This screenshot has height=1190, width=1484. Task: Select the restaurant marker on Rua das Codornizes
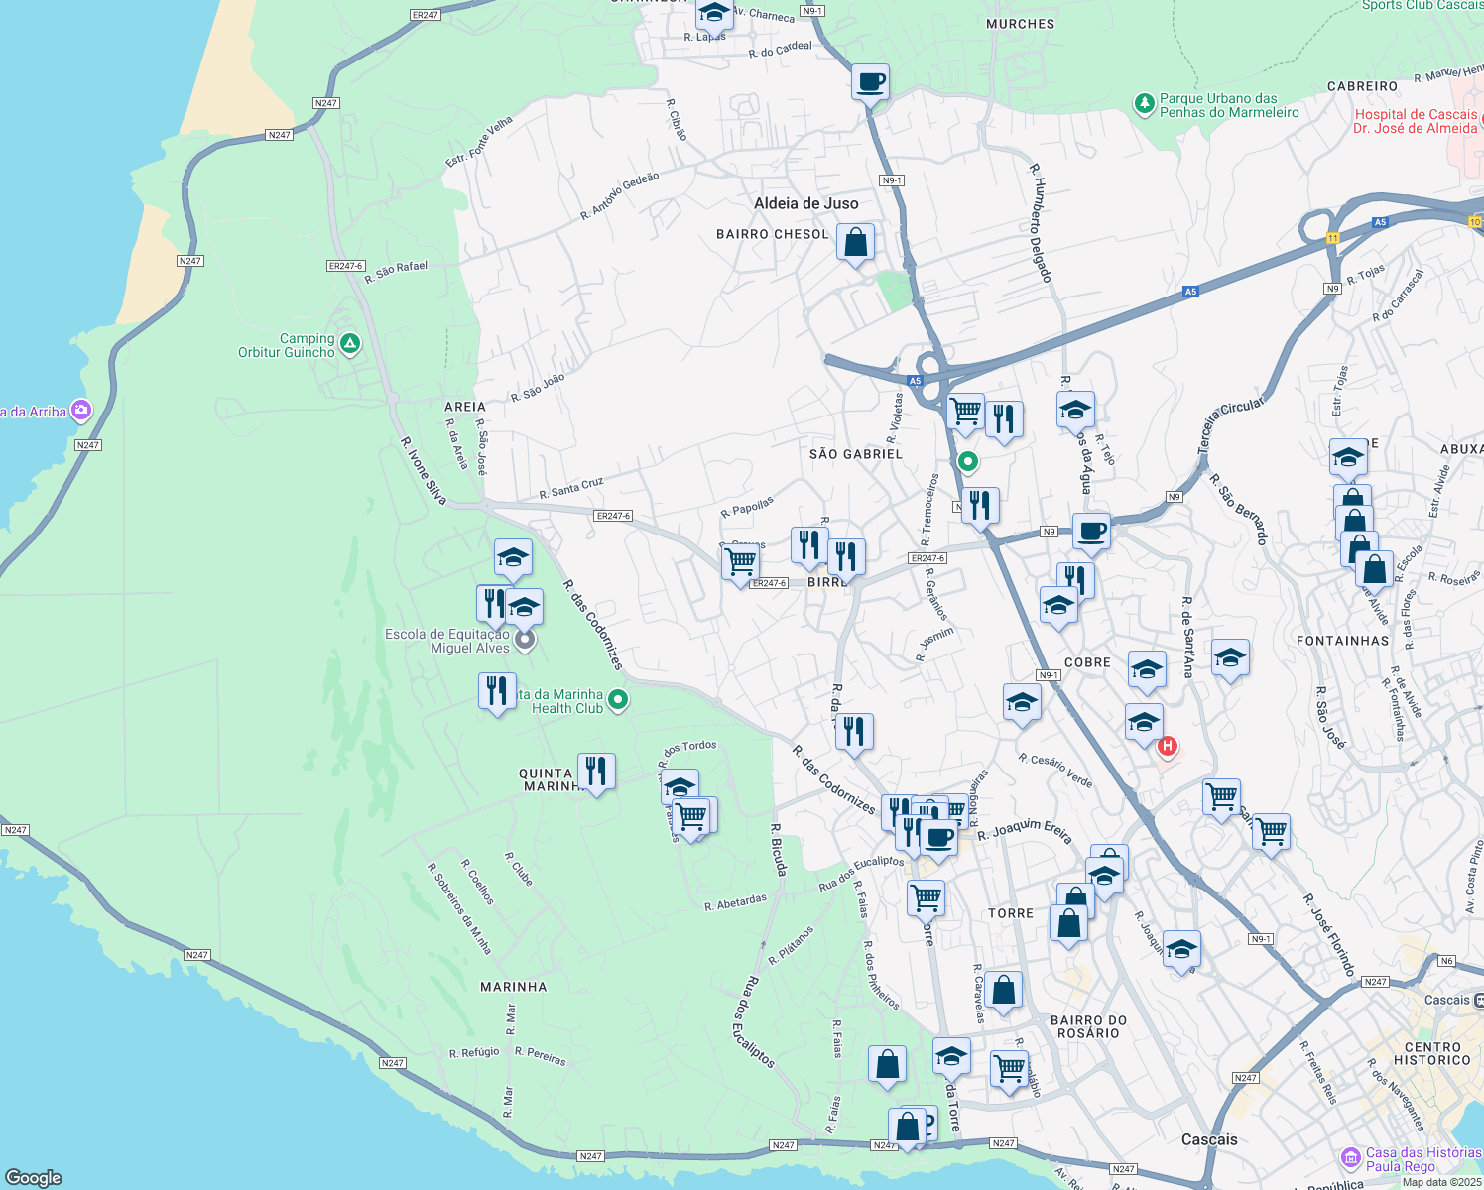coord(854,732)
